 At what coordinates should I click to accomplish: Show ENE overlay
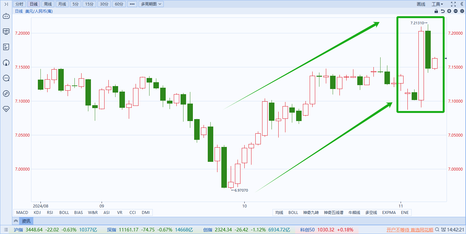point(405,213)
